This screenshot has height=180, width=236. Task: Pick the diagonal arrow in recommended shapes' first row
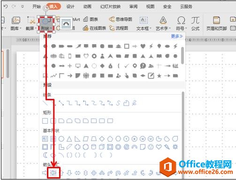[78, 46]
